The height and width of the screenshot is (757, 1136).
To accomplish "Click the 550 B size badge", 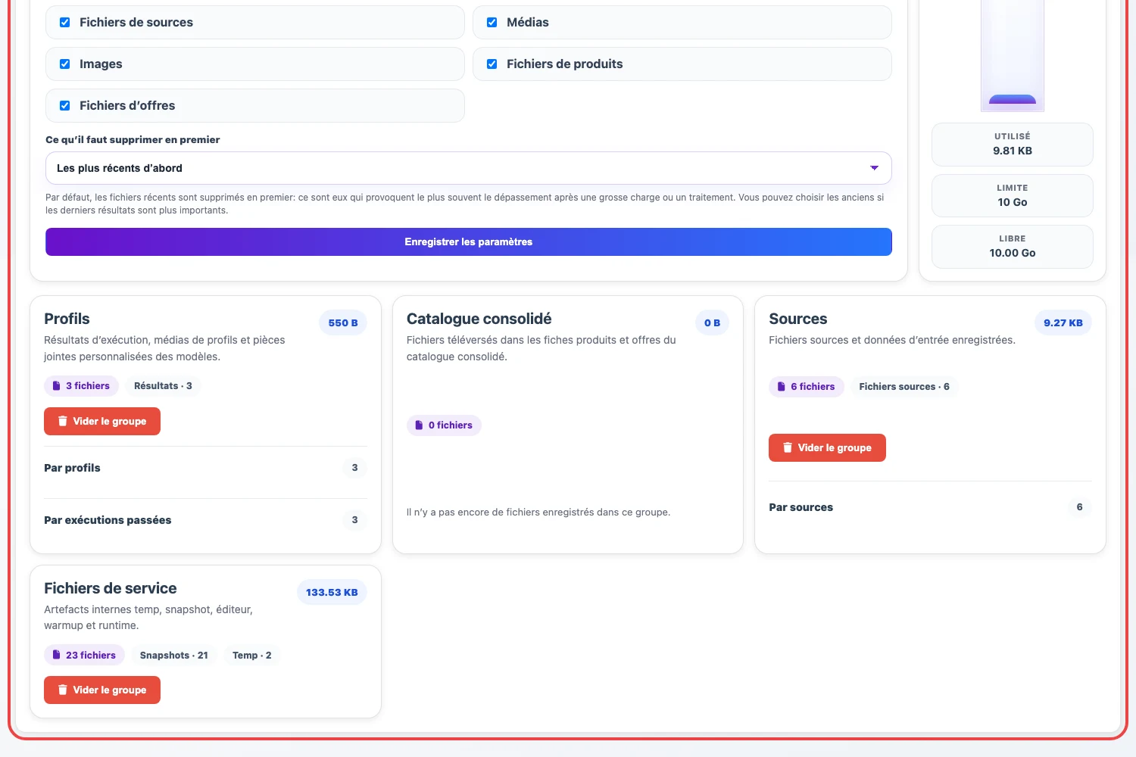I will (x=343, y=323).
